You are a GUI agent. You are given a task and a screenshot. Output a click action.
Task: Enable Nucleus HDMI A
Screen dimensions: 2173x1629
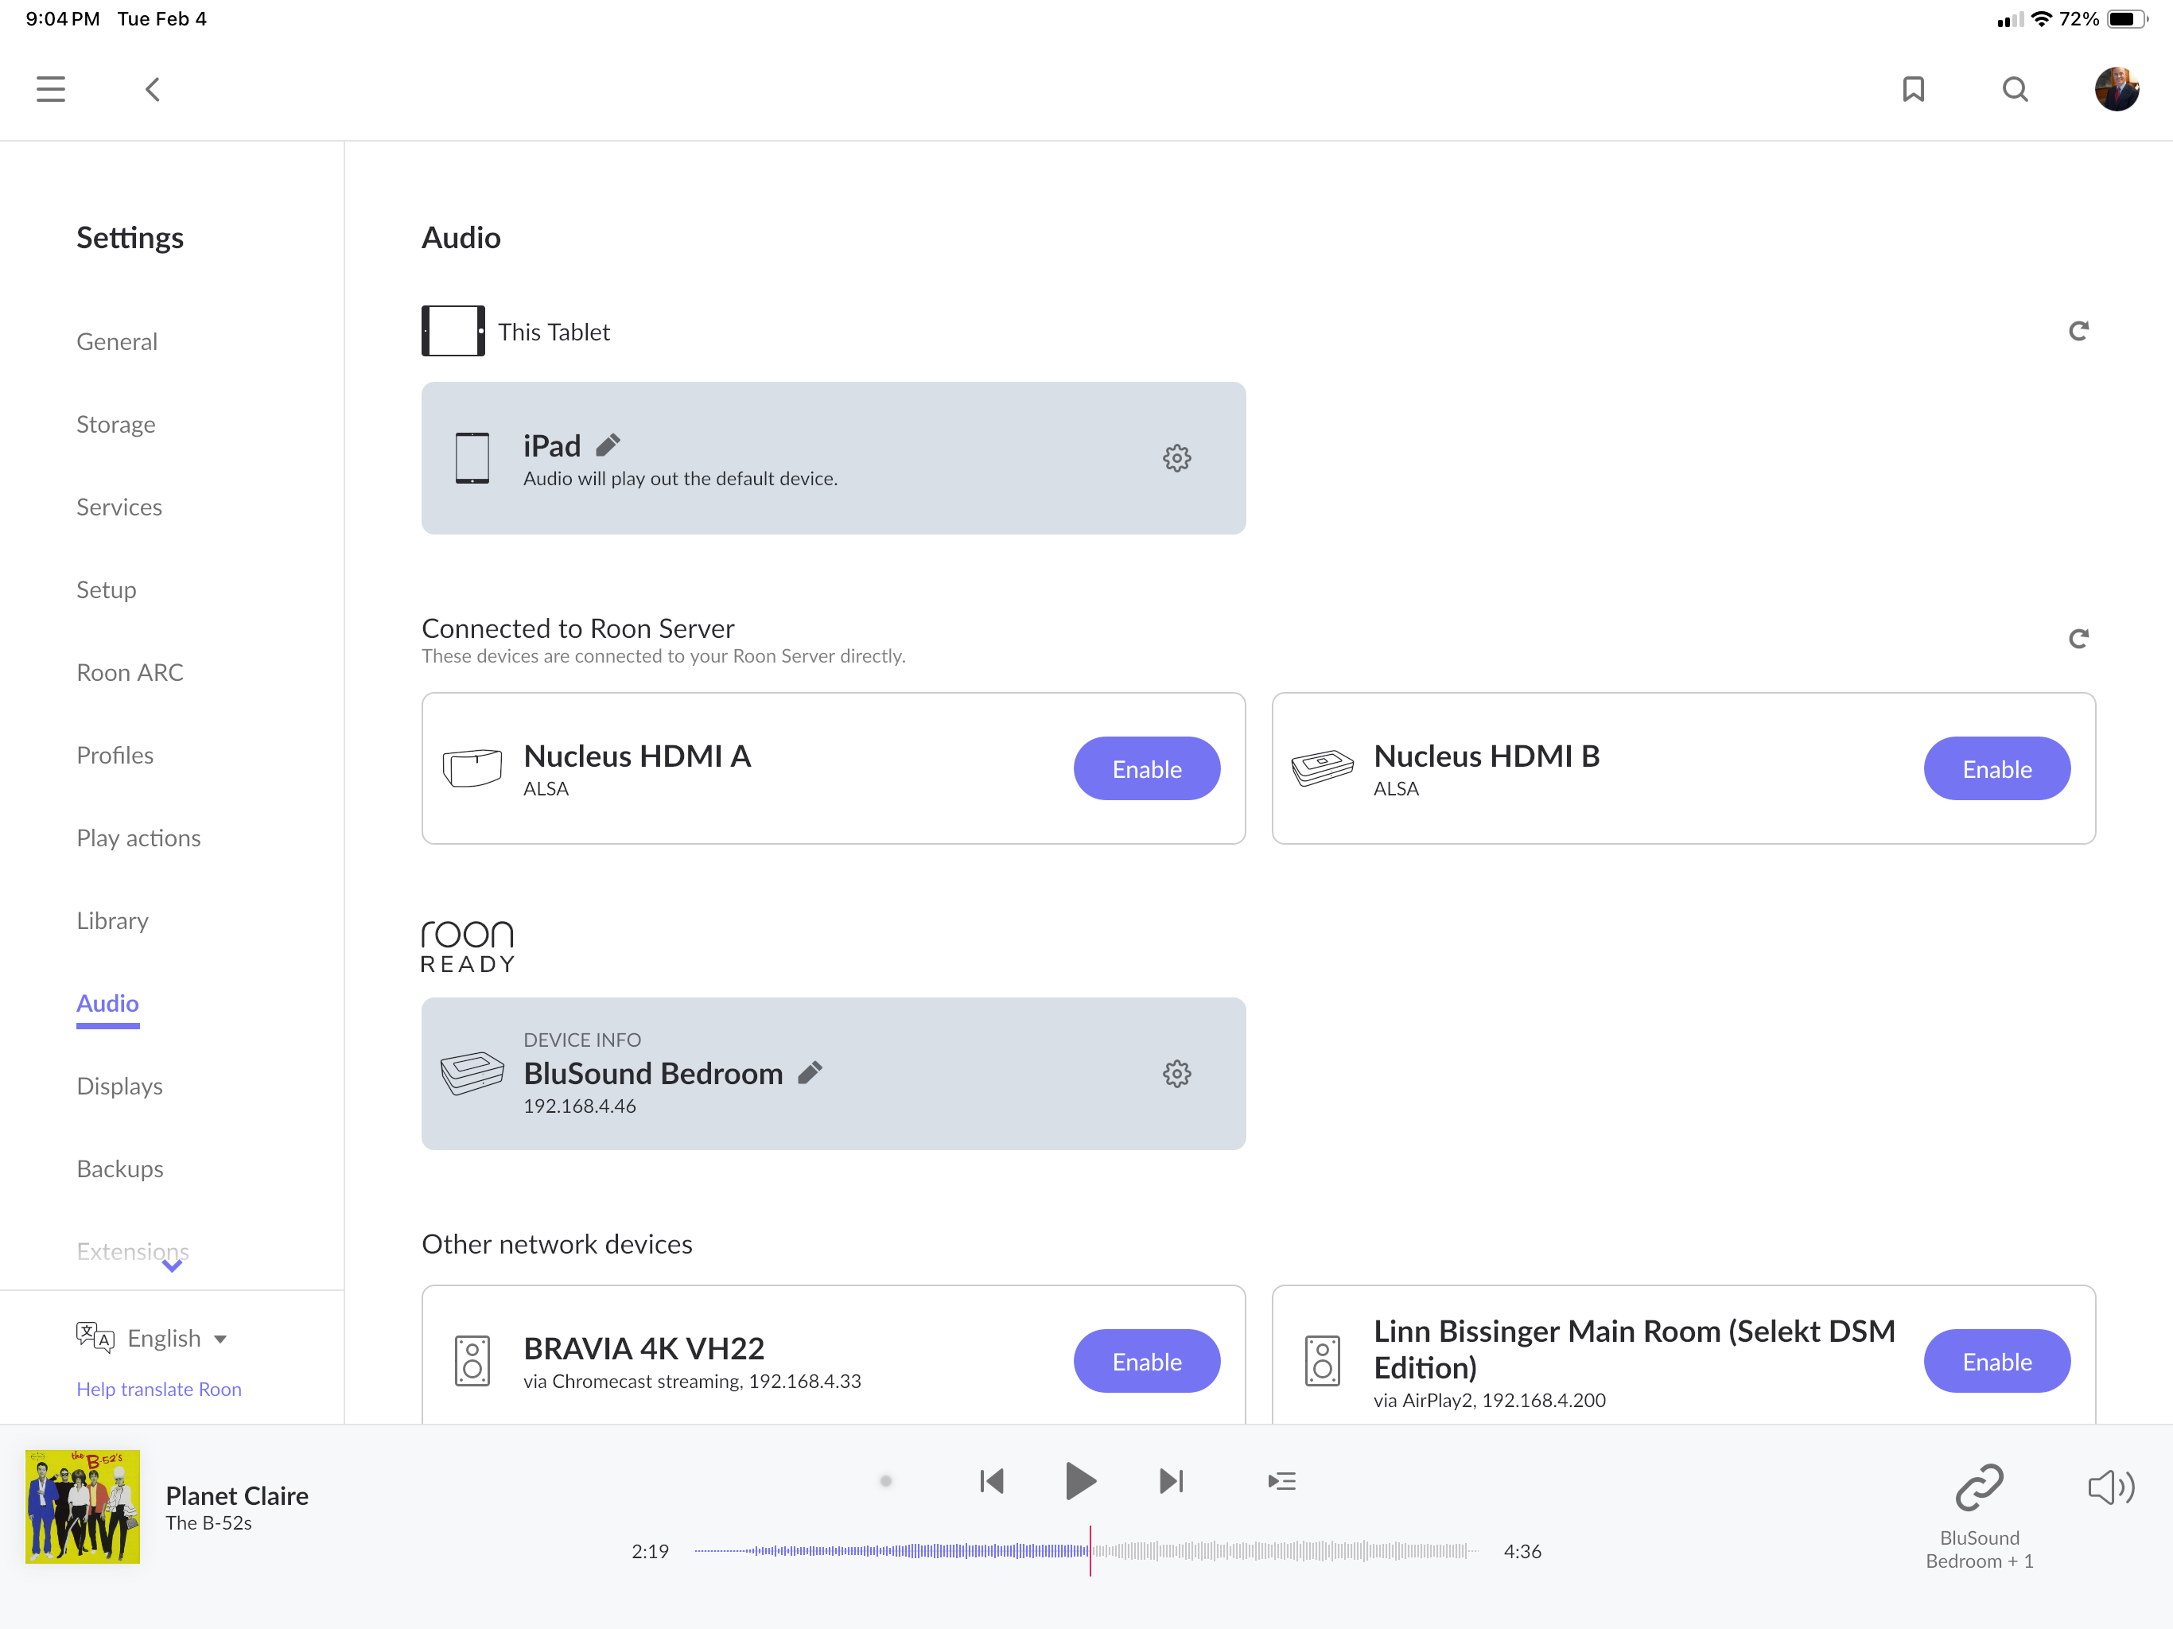[x=1146, y=768]
